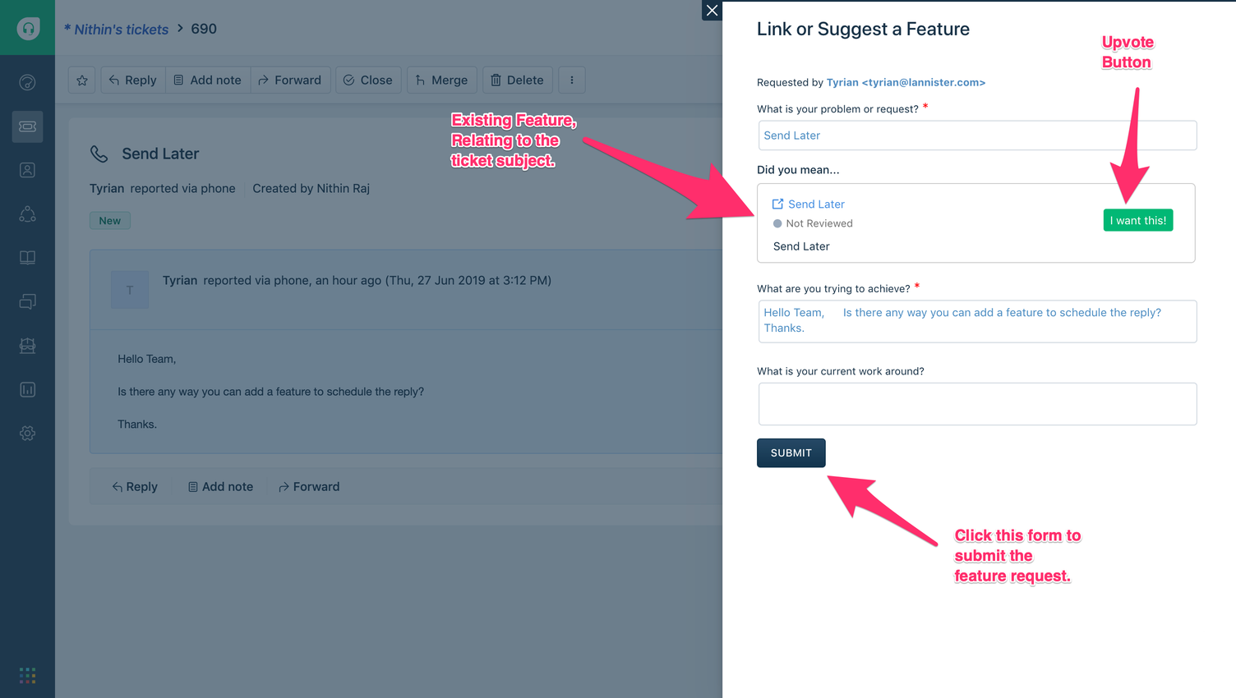Click the 'New' status badge on the ticket
This screenshot has height=698, width=1236.
pos(109,220)
